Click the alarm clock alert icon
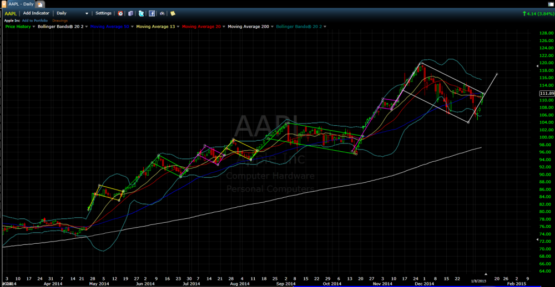 [x=120, y=13]
